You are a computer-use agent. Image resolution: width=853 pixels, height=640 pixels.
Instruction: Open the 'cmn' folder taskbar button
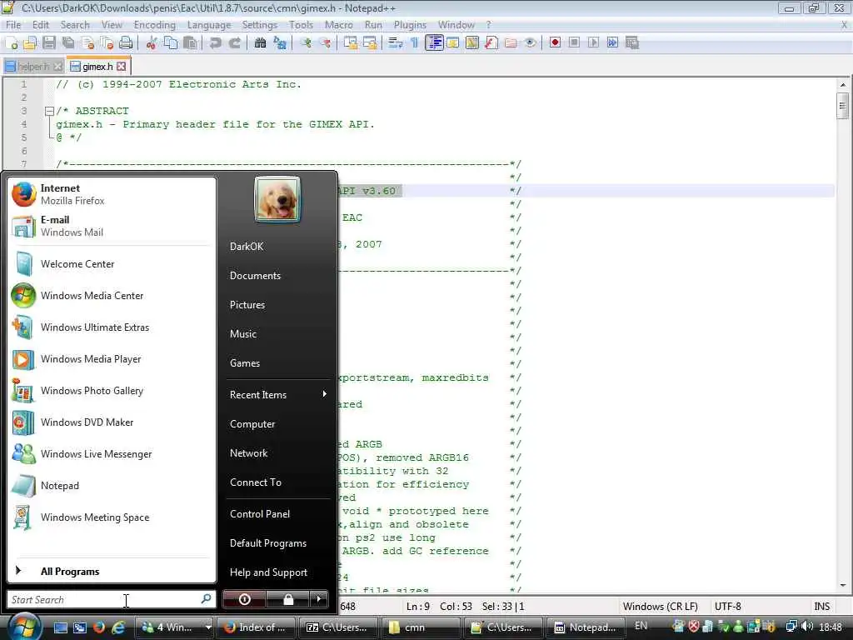click(421, 627)
